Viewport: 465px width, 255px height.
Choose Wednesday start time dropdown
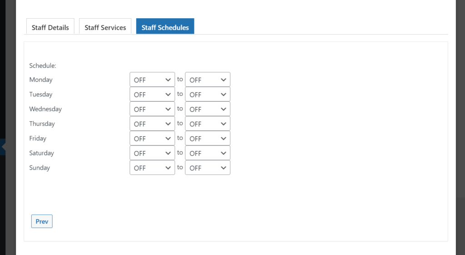coord(152,109)
